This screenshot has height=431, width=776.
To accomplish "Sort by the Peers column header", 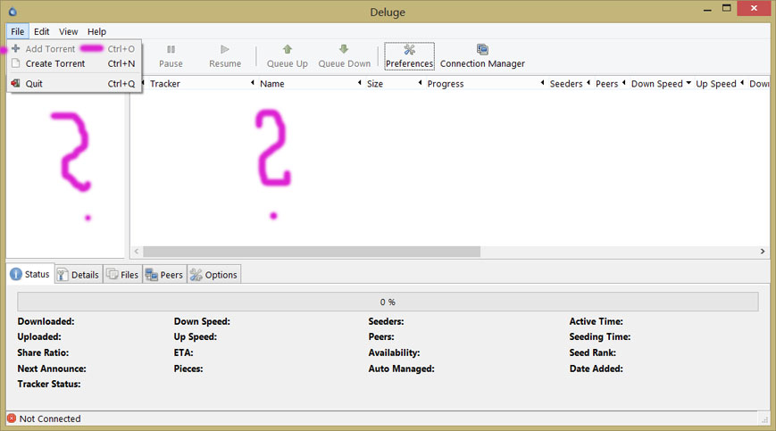I will pyautogui.click(x=605, y=84).
